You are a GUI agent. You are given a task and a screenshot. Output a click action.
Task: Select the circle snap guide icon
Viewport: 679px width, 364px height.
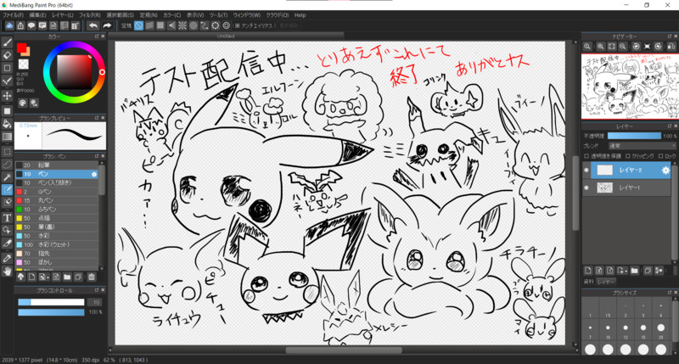pos(194,25)
